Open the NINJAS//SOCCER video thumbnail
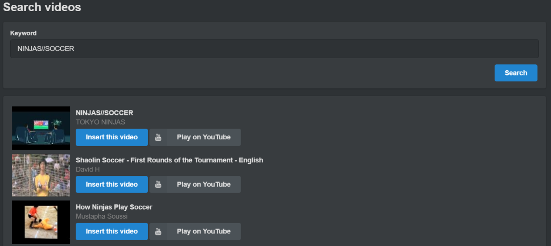551x246 pixels. pyautogui.click(x=41, y=128)
